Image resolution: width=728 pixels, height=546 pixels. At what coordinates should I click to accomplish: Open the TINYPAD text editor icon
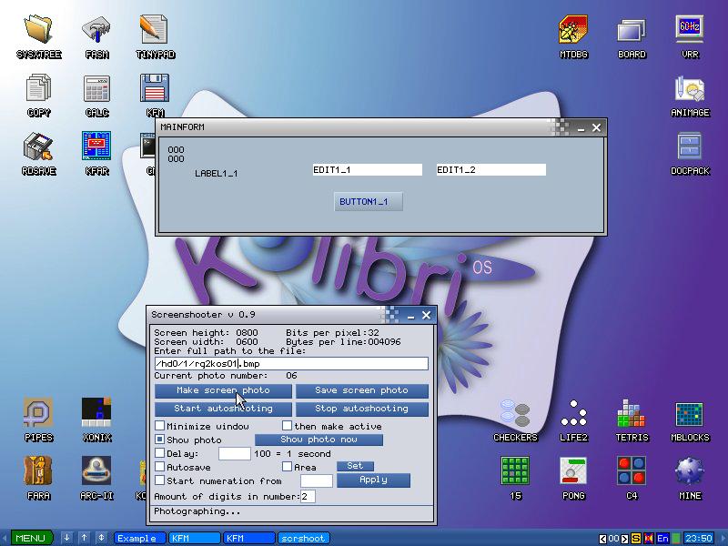pos(155,31)
